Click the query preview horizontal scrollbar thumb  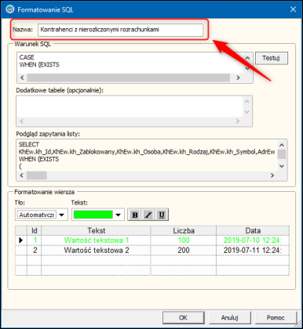point(37,175)
